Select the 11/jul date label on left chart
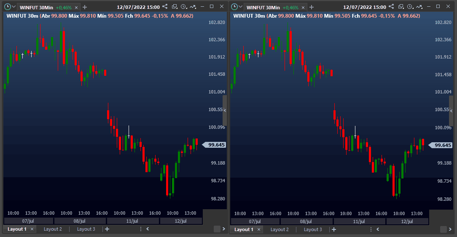This screenshot has width=457, height=237. point(132,221)
